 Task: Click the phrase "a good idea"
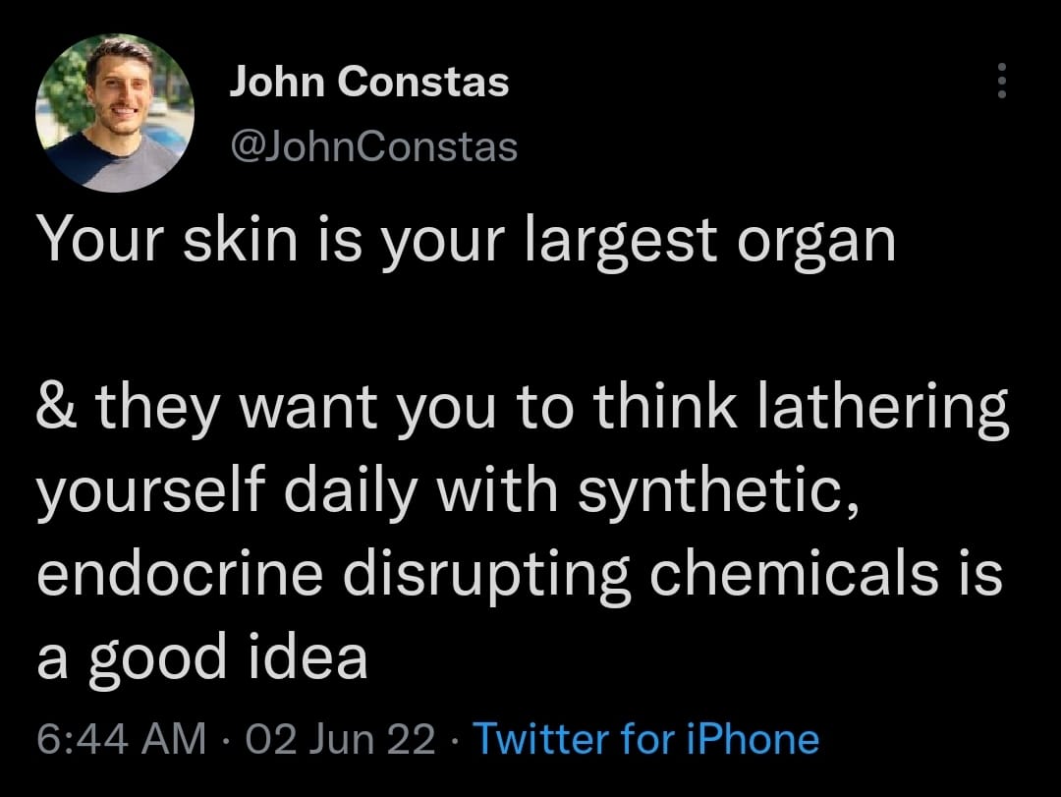202,655
